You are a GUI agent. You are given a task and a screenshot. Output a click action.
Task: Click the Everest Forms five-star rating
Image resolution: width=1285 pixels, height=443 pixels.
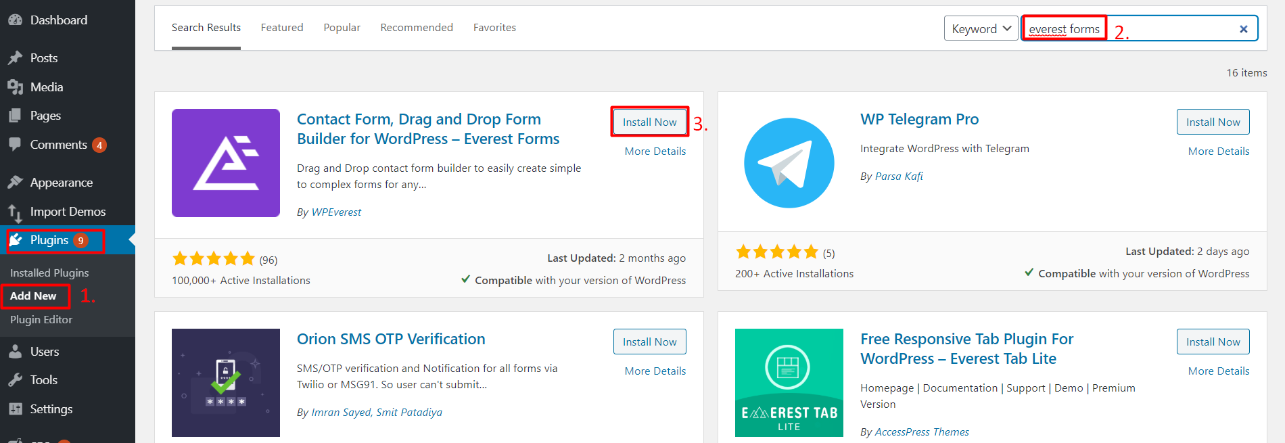click(x=214, y=258)
